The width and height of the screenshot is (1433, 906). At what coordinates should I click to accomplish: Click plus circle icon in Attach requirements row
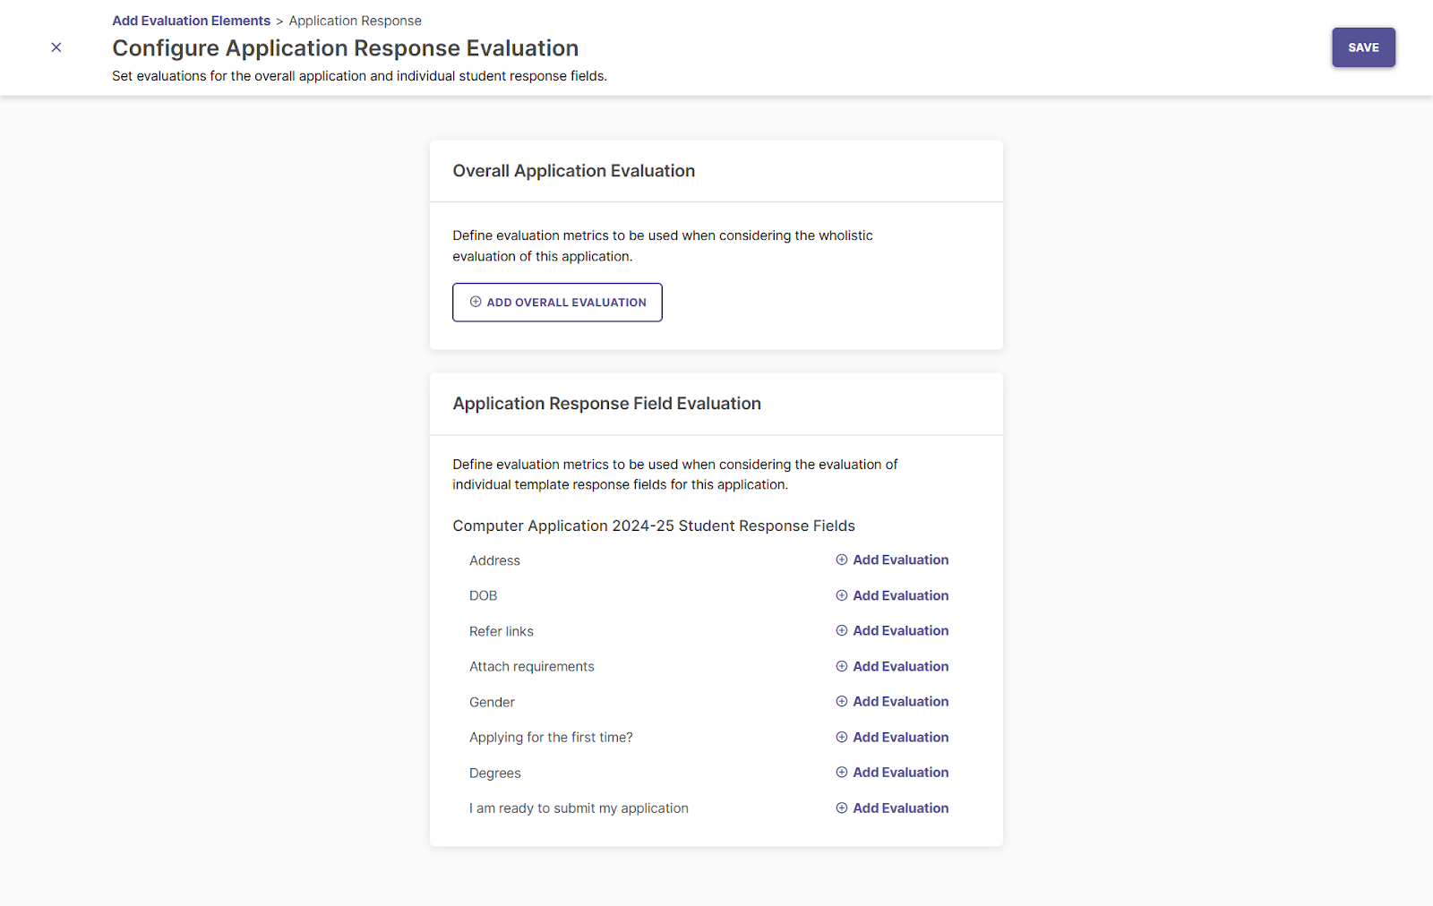pos(842,666)
